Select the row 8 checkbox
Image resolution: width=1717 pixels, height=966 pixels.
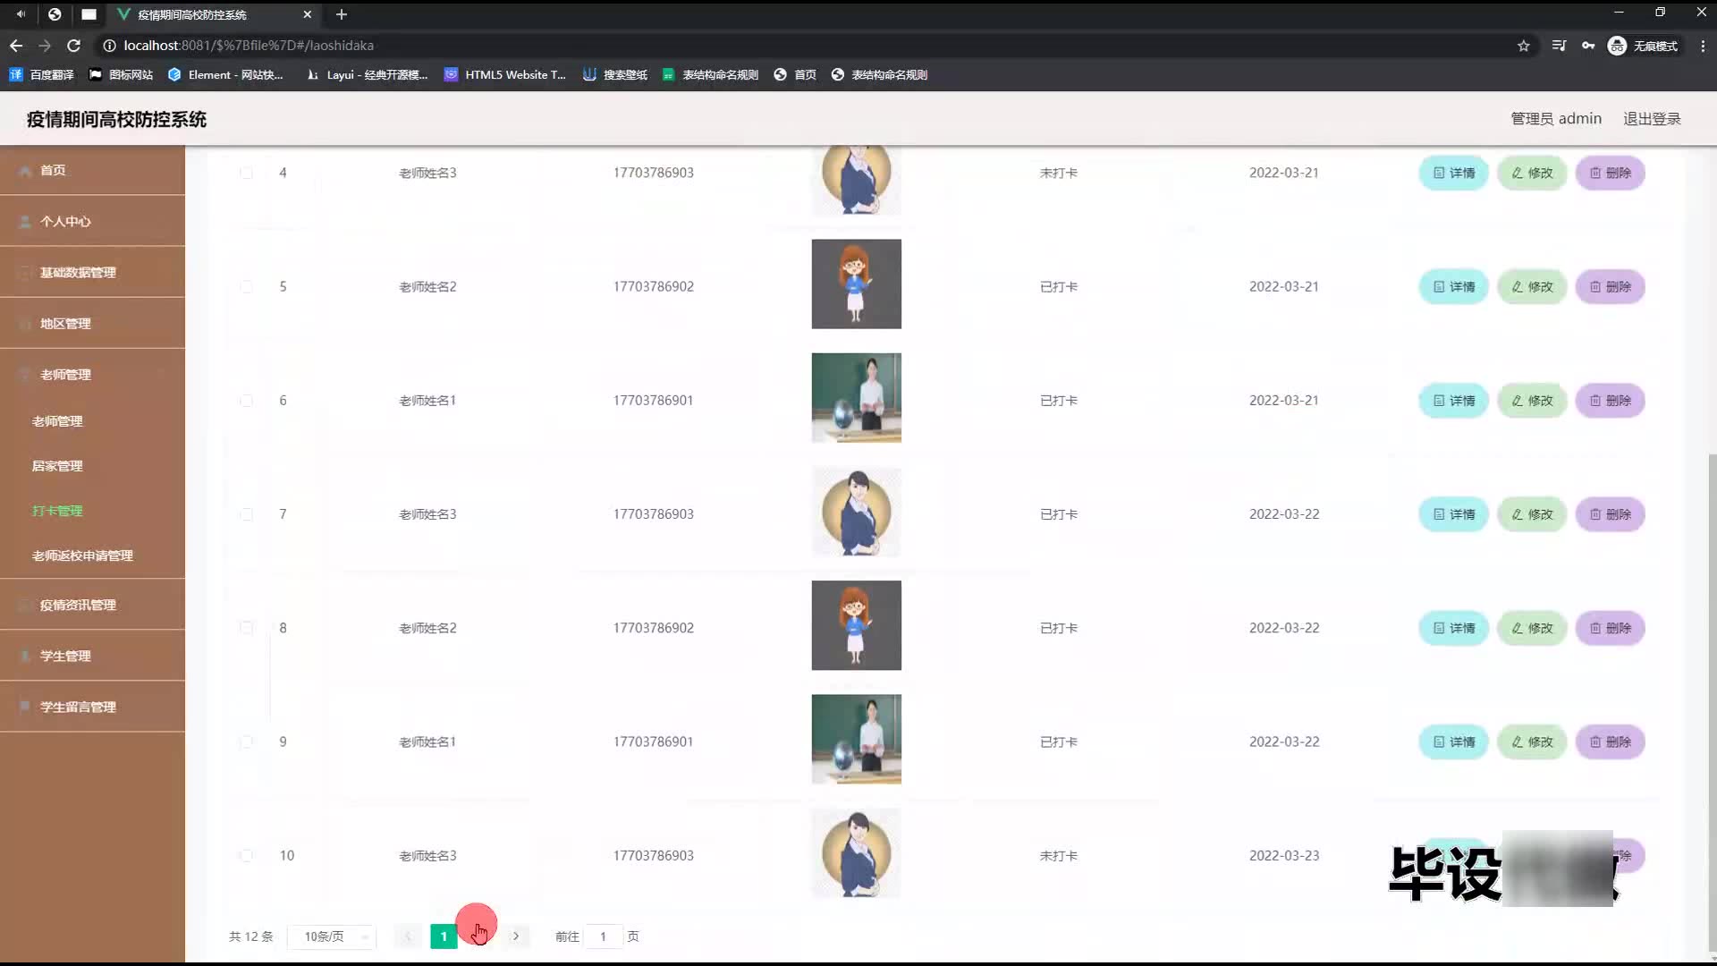click(246, 628)
